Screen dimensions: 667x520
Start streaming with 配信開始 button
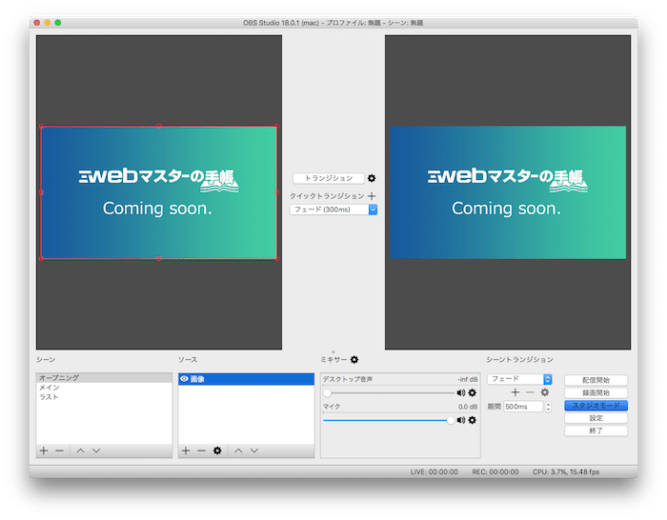click(x=596, y=380)
